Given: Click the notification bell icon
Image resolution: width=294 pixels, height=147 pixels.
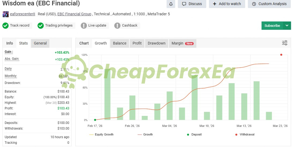Looking at the screenshot, I should click(x=171, y=4).
